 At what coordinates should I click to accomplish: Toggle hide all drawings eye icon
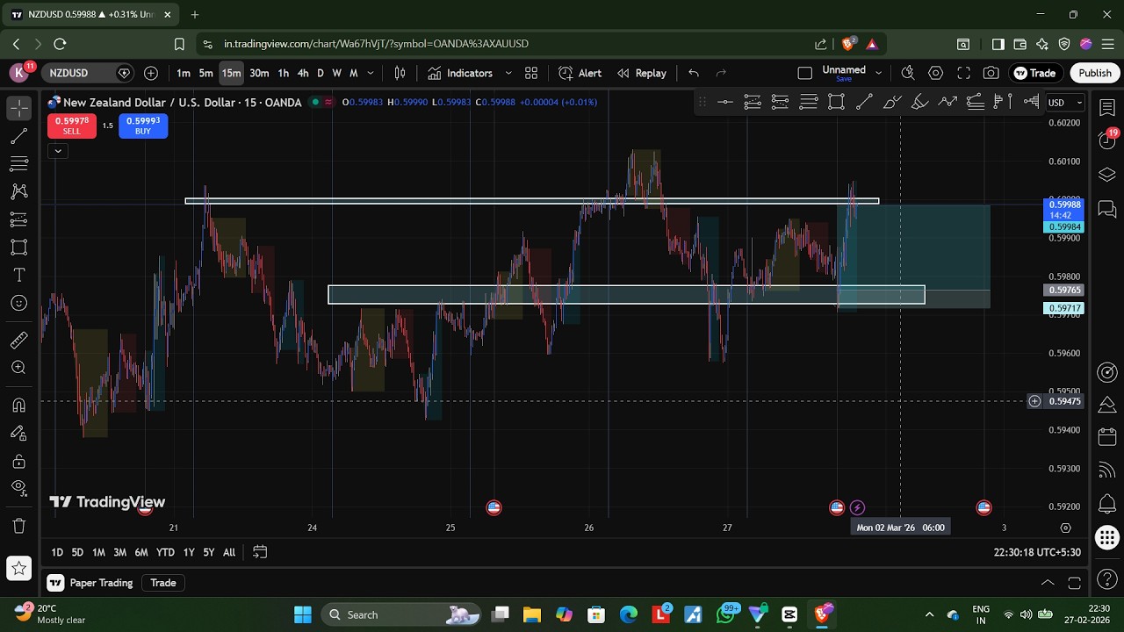coord(18,488)
